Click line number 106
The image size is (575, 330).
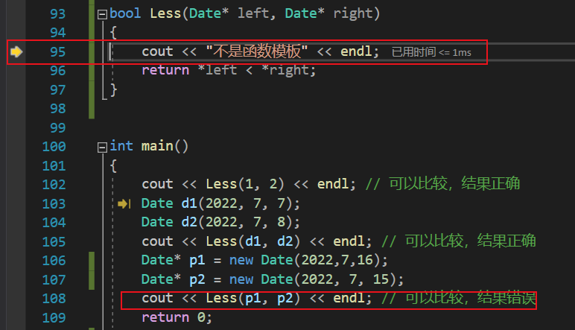pyautogui.click(x=54, y=261)
